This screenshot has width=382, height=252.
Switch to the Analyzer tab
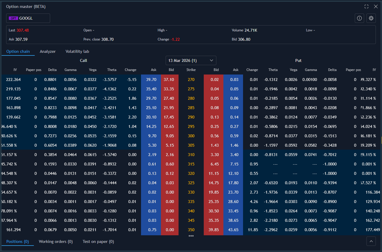(x=48, y=51)
